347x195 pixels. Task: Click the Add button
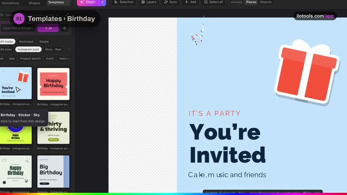[x=190, y=2]
